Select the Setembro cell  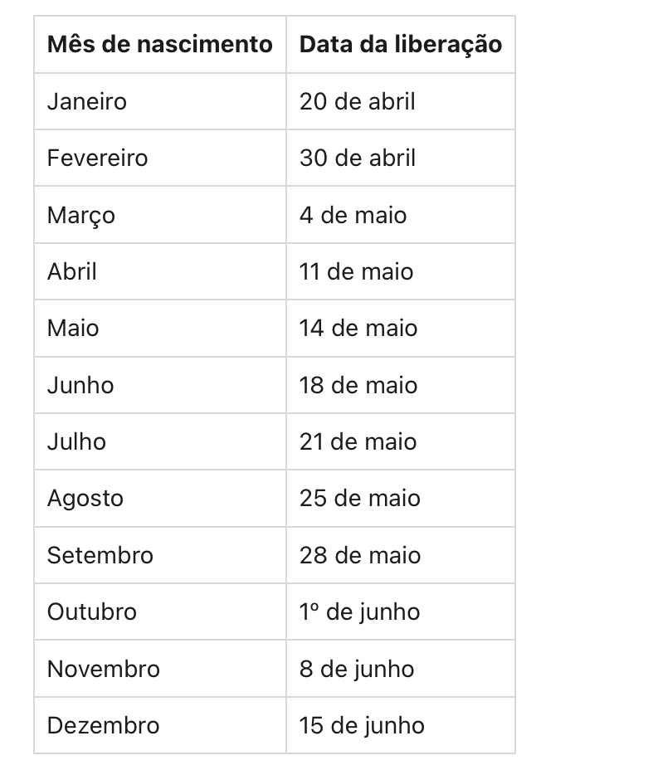[x=100, y=555]
